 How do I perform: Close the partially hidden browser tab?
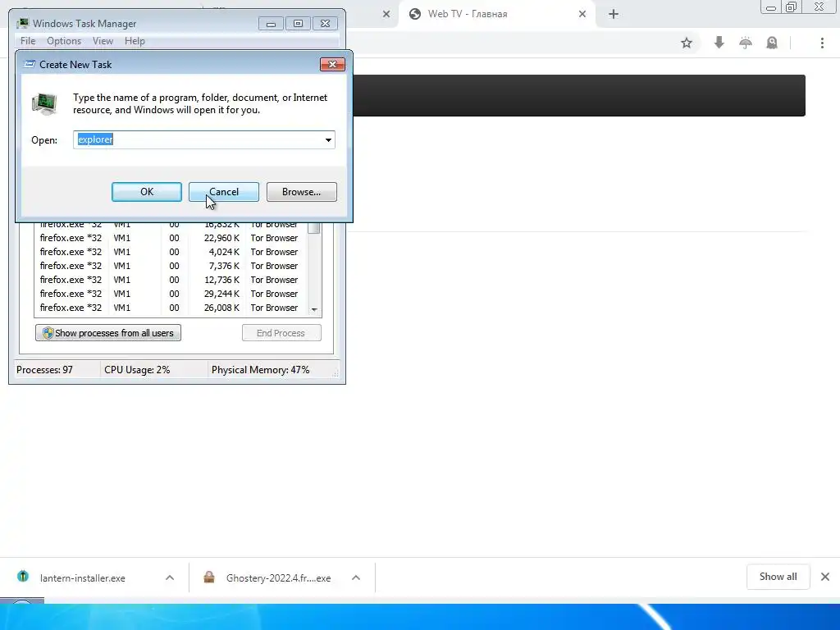click(386, 14)
